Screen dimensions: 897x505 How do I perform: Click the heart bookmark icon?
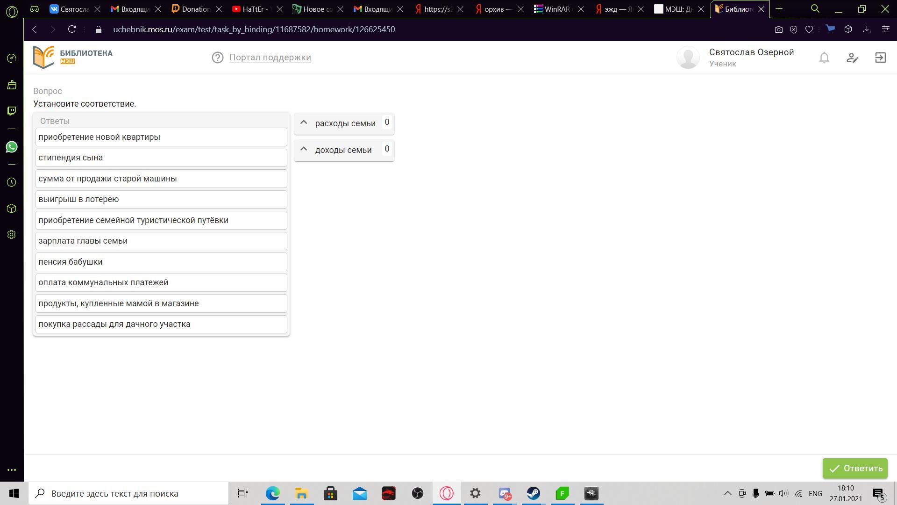(x=809, y=29)
